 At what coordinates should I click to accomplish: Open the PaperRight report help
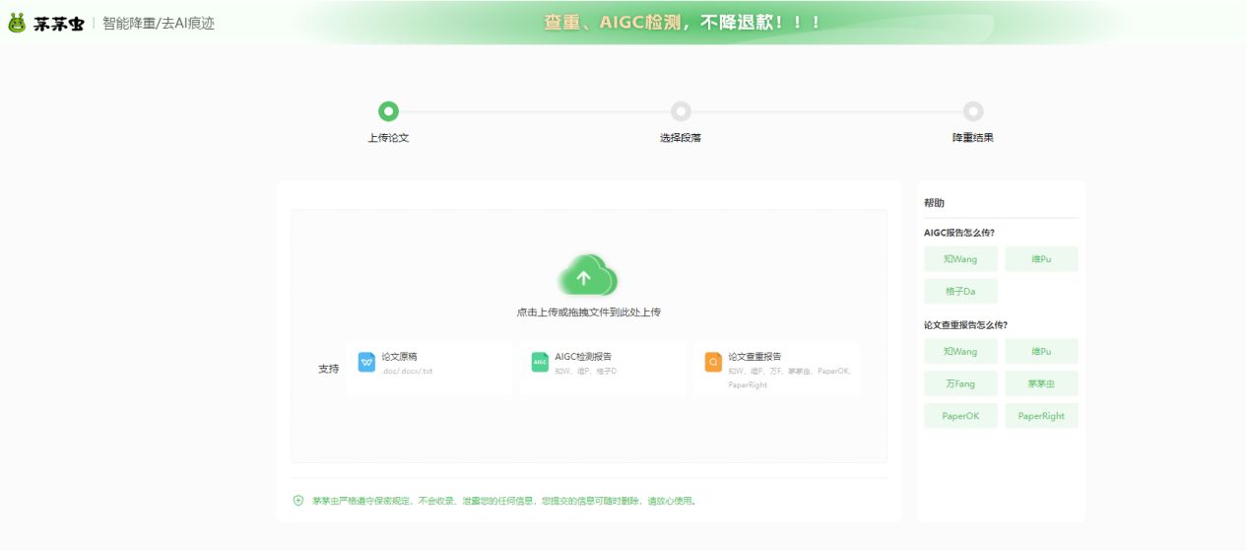(1041, 416)
